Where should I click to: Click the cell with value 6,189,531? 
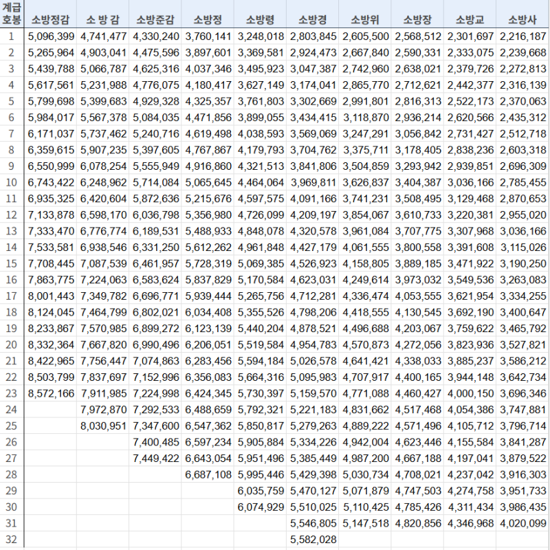[155, 231]
